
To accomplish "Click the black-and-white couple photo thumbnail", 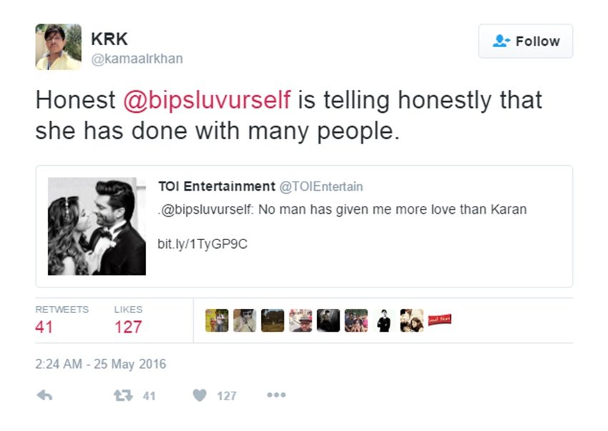I will click(97, 227).
